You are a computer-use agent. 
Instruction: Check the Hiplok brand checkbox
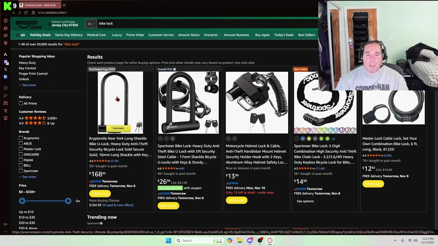[x=21, y=160]
